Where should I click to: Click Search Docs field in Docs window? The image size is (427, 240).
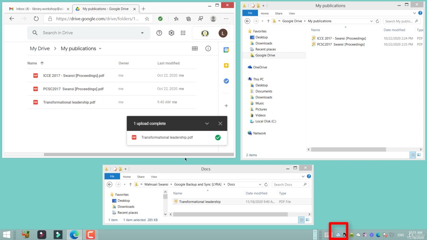(290, 184)
